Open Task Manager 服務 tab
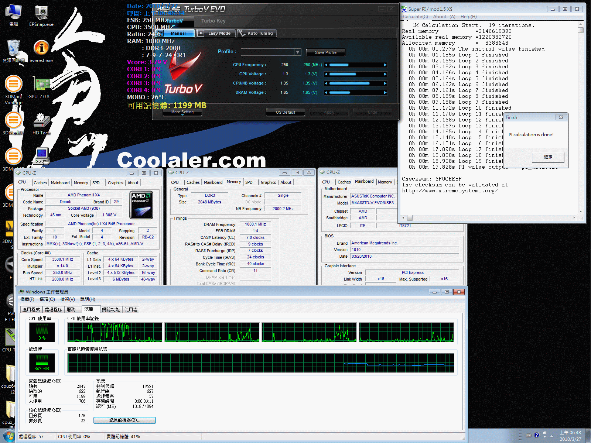This screenshot has width=591, height=443. pyautogui.click(x=71, y=310)
